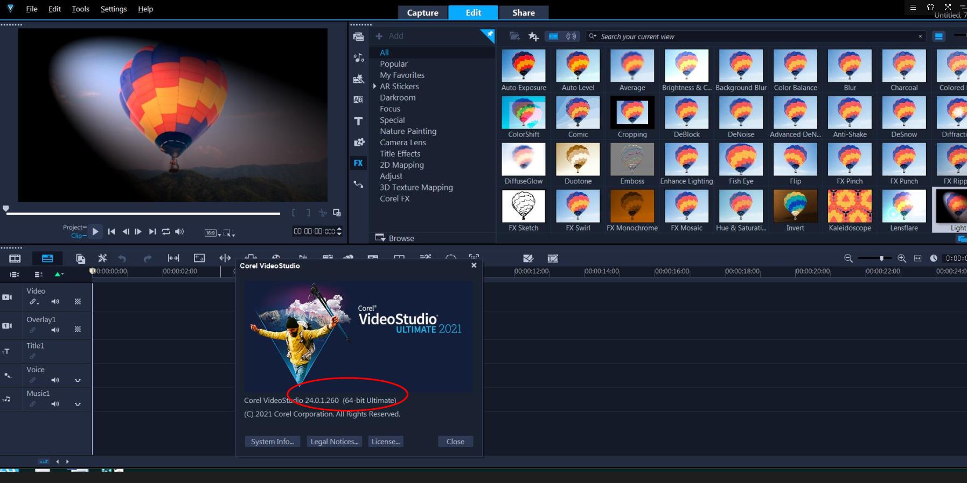Screen dimensions: 967x483
Task: Click the Undo arrow in timeline toolbar
Action: tap(122, 259)
